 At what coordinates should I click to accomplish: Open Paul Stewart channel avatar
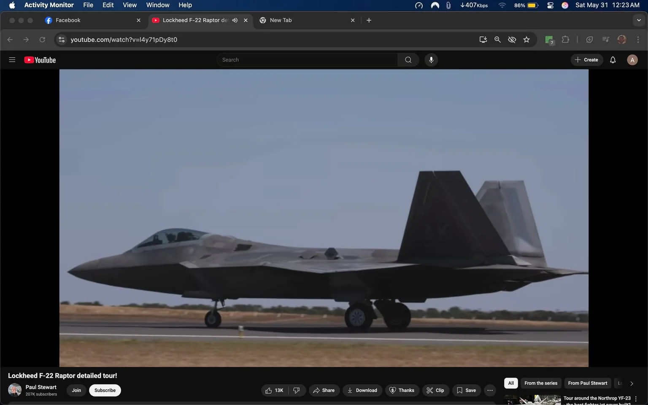coord(15,390)
